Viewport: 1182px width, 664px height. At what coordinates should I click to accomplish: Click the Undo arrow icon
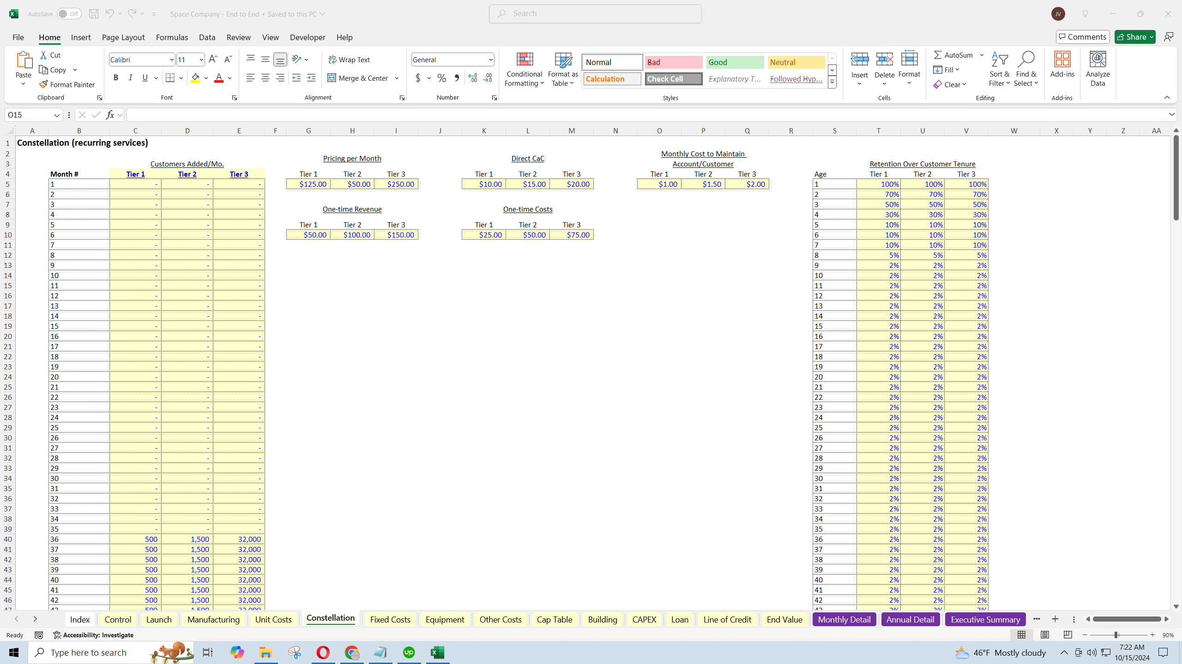pos(109,14)
